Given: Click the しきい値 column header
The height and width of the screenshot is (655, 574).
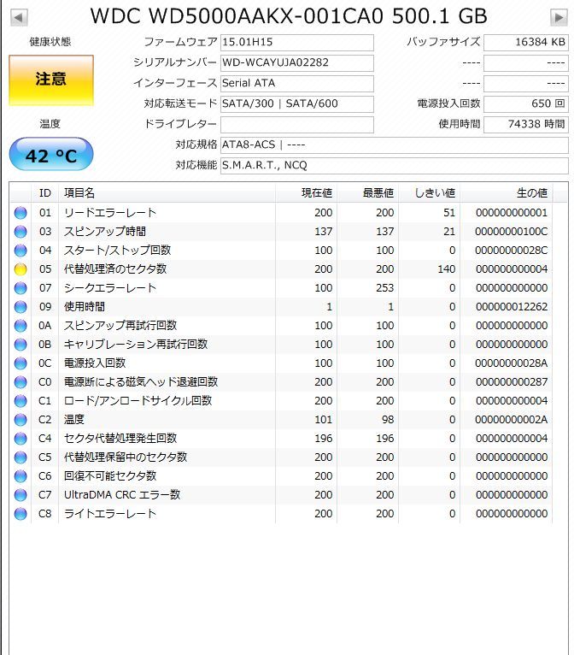Looking at the screenshot, I should pos(430,193).
